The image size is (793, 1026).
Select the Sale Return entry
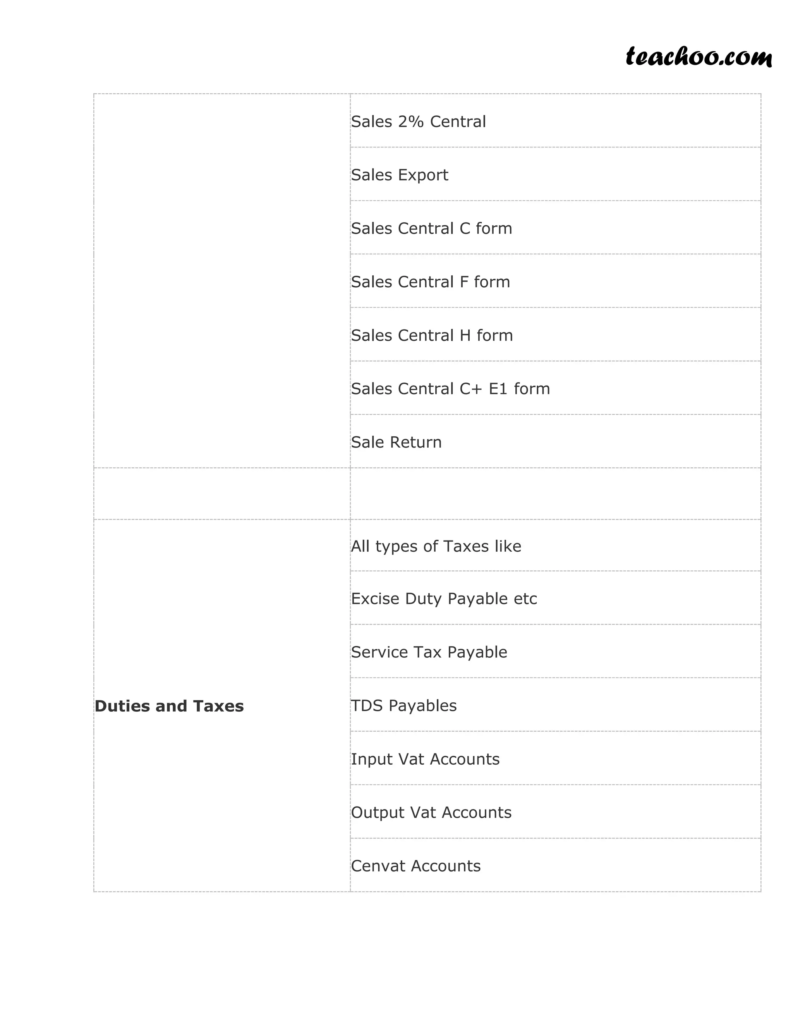click(x=396, y=443)
